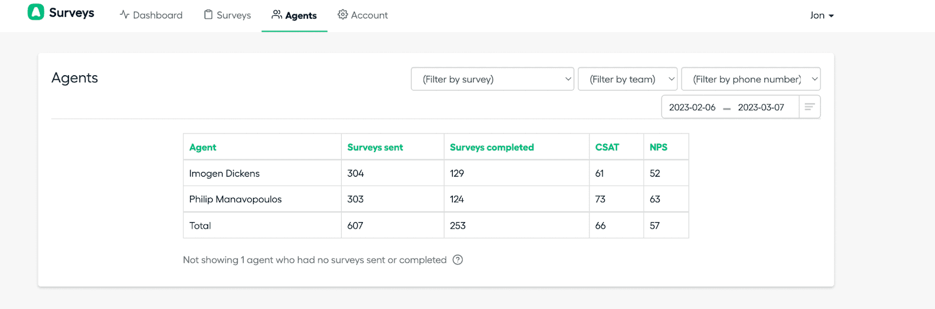935x309 pixels.
Task: Select the Agents tab
Action: coord(295,15)
